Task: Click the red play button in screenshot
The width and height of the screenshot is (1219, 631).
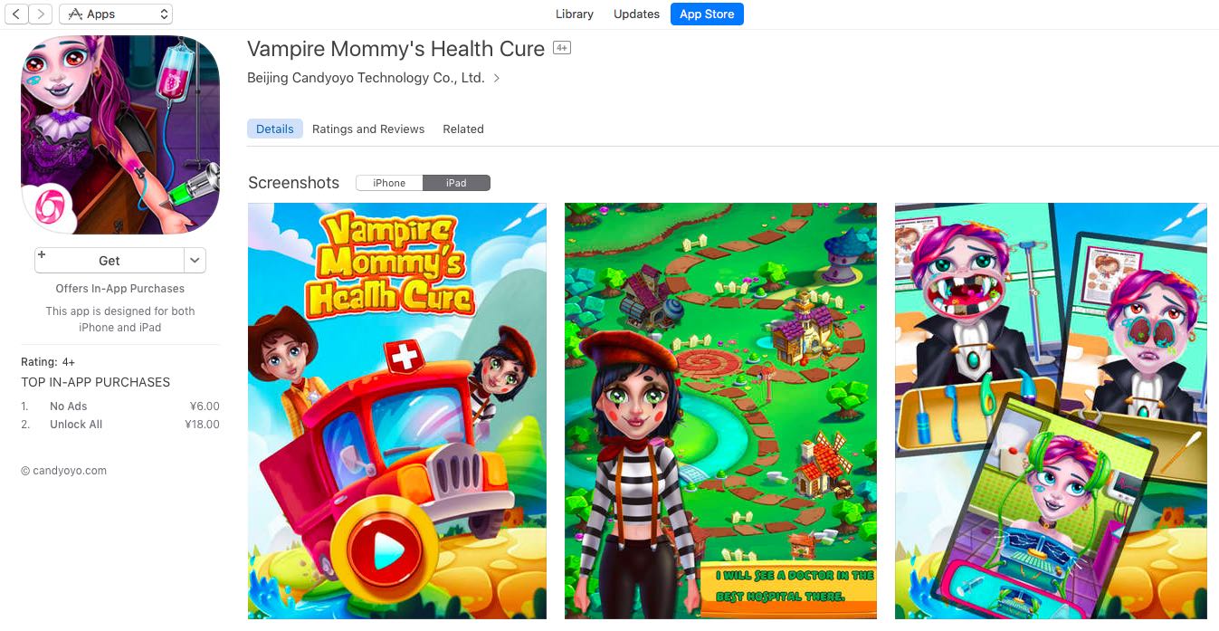Action: pos(384,547)
